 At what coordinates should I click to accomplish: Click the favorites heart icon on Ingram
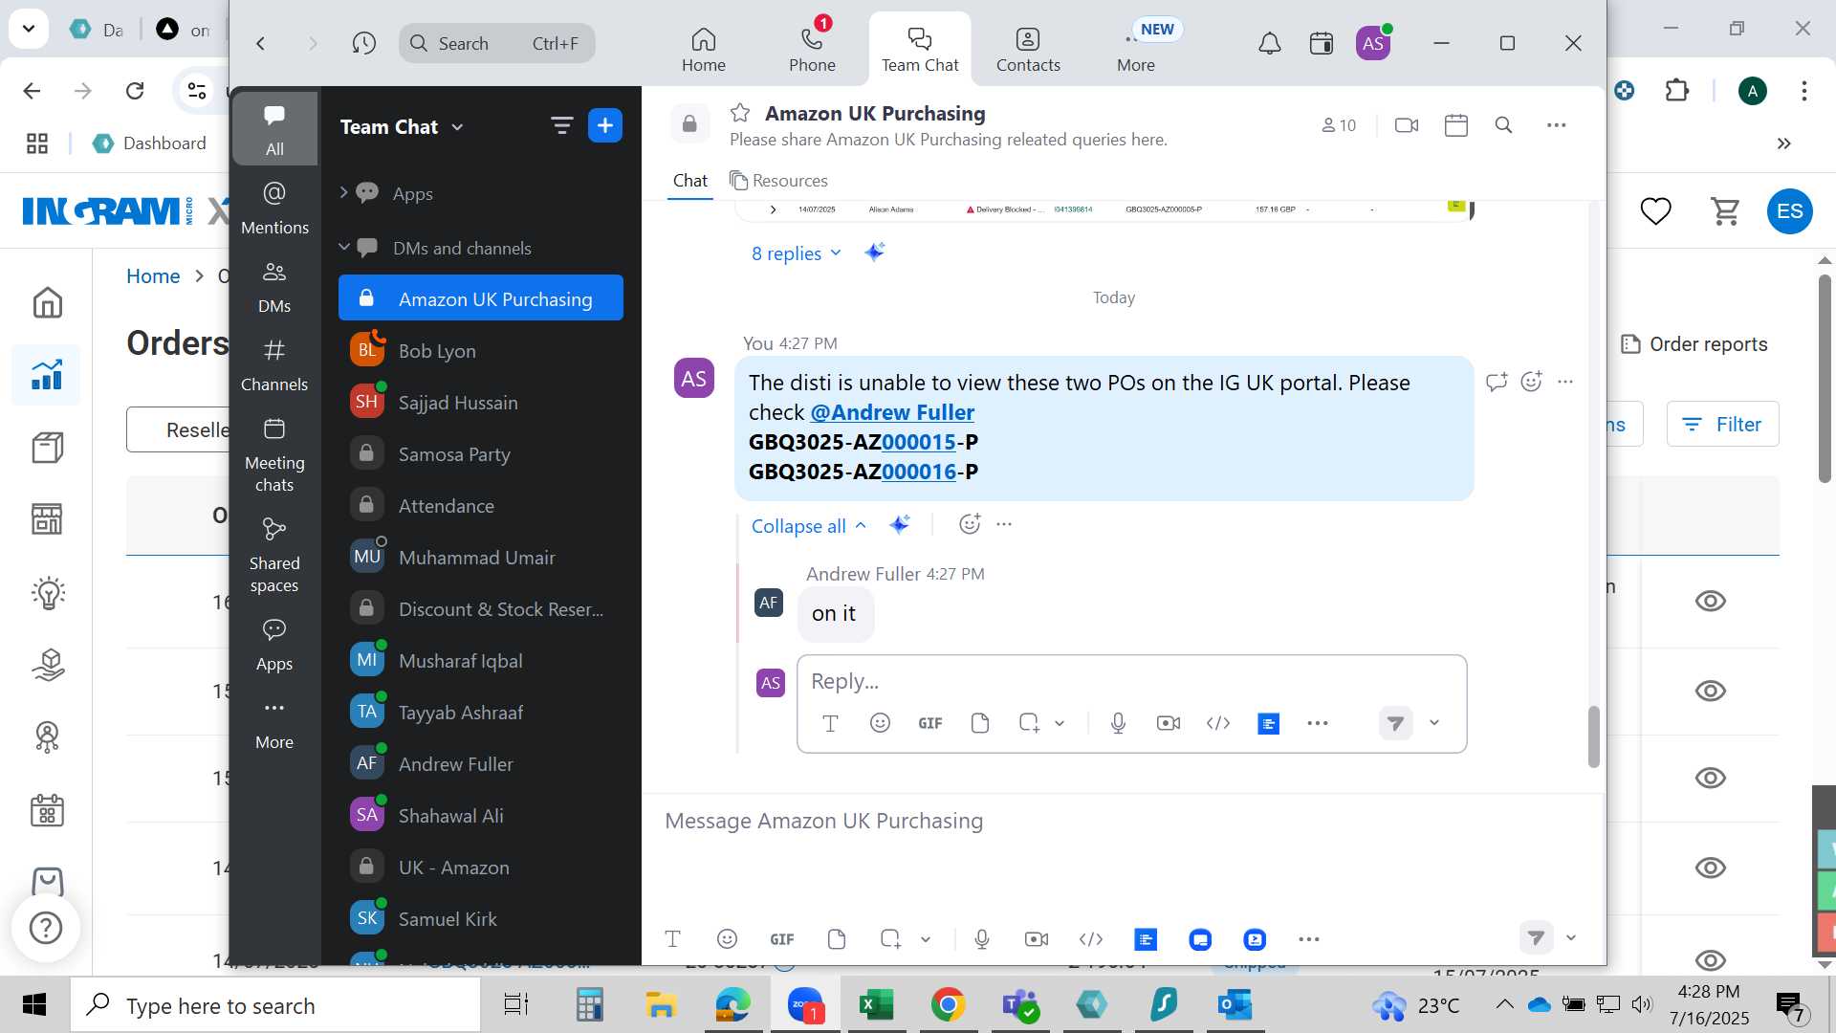point(1655,210)
